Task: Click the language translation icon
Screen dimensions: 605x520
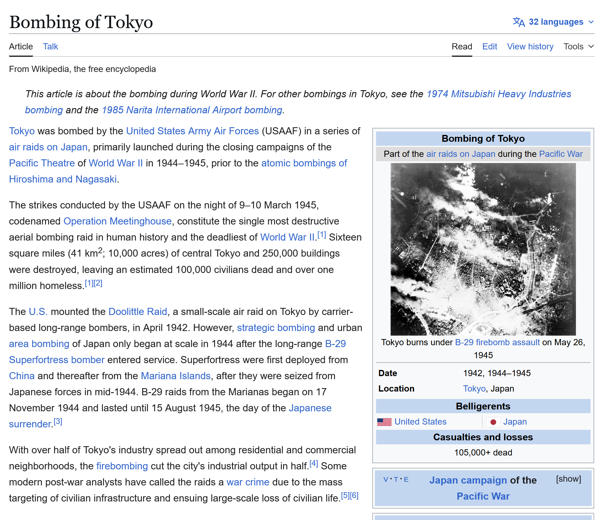Action: point(518,22)
